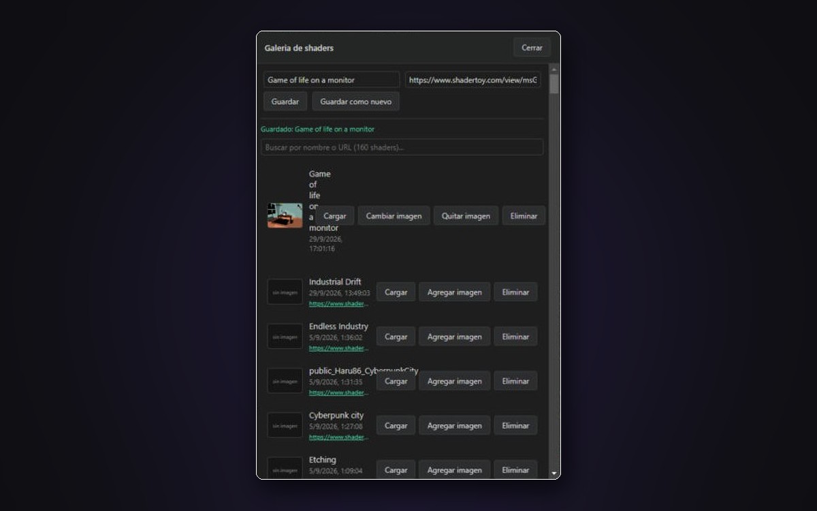Viewport: 817px width, 511px height.
Task: Add image to public_Haru86_CyberpunkCity
Action: [x=454, y=382]
